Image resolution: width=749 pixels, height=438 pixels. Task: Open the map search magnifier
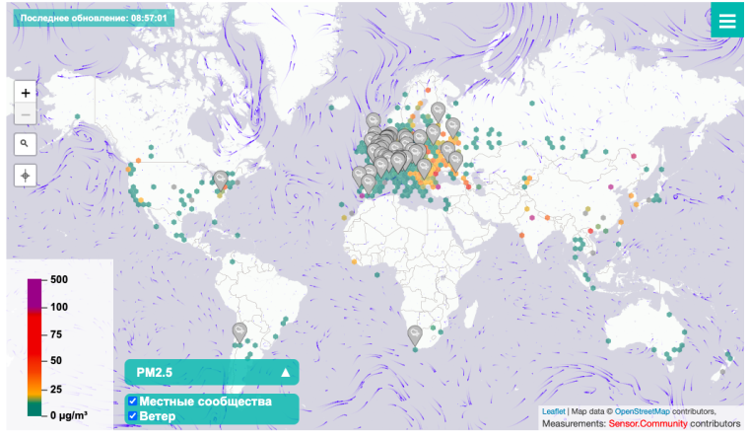26,144
